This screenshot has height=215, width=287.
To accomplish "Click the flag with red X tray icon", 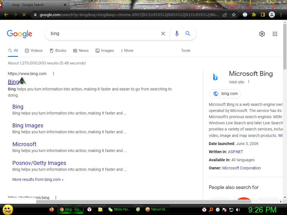I will tap(224, 210).
